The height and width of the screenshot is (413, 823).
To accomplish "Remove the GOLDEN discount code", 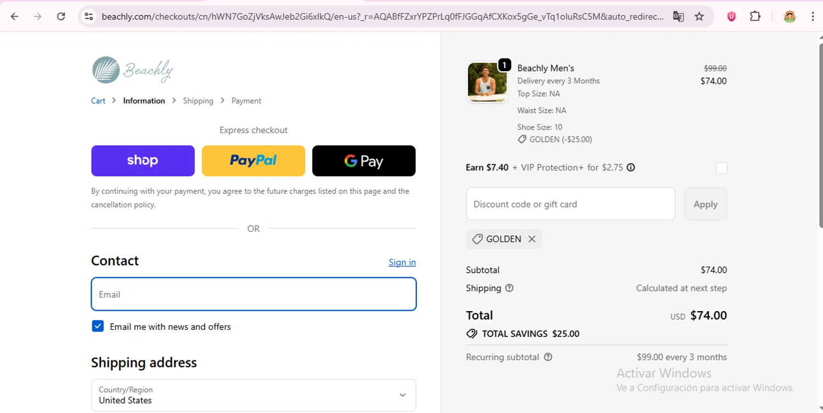I will click(x=532, y=239).
